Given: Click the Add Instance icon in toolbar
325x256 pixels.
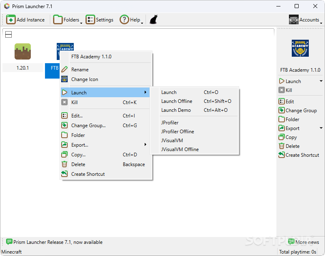Looking at the screenshot, I should tap(11, 20).
